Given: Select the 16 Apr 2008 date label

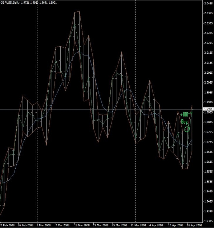Looking at the screenshot, I should point(194,225).
